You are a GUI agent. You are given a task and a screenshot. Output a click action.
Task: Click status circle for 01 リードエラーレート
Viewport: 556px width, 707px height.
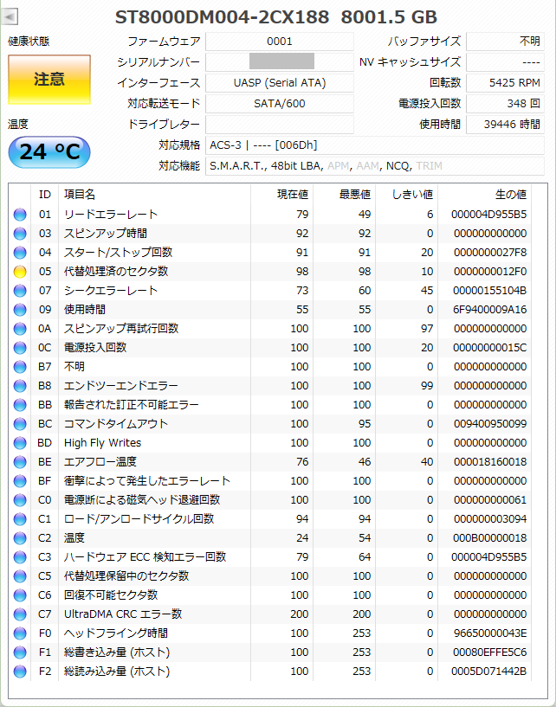[x=20, y=215]
